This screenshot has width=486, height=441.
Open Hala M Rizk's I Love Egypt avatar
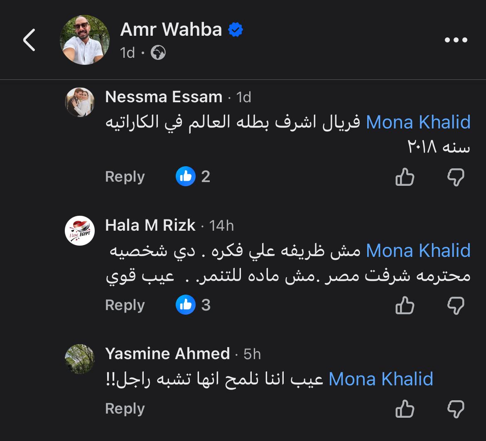tap(79, 230)
